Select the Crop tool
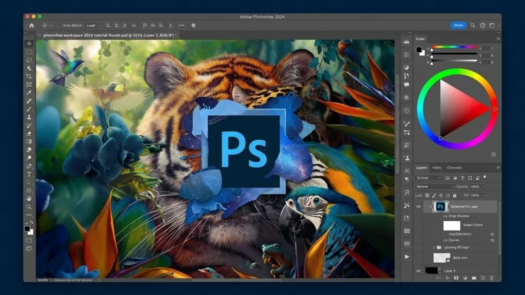This screenshot has width=525, height=295. pos(29,76)
